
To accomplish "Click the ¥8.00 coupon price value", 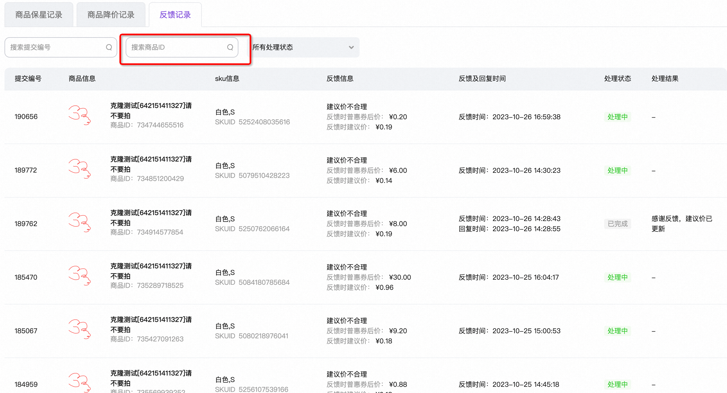I will click(x=398, y=224).
